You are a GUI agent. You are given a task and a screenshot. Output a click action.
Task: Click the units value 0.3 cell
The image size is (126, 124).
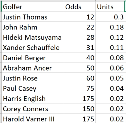110,17
